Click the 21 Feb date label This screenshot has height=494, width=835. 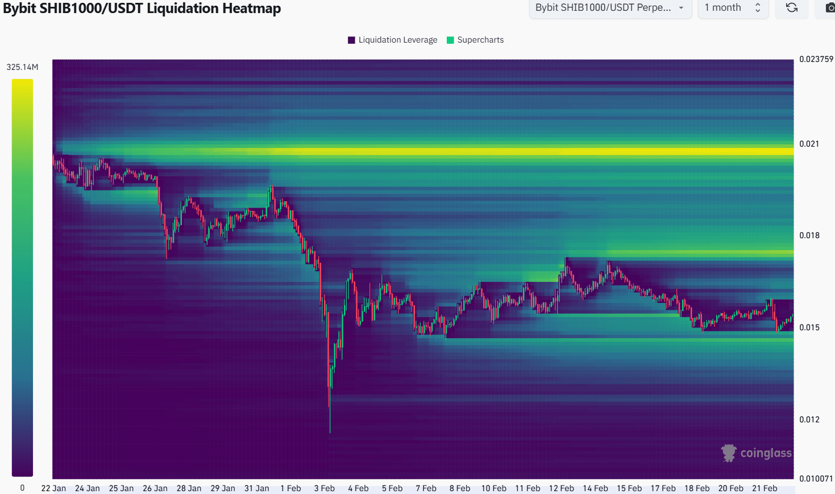765,488
